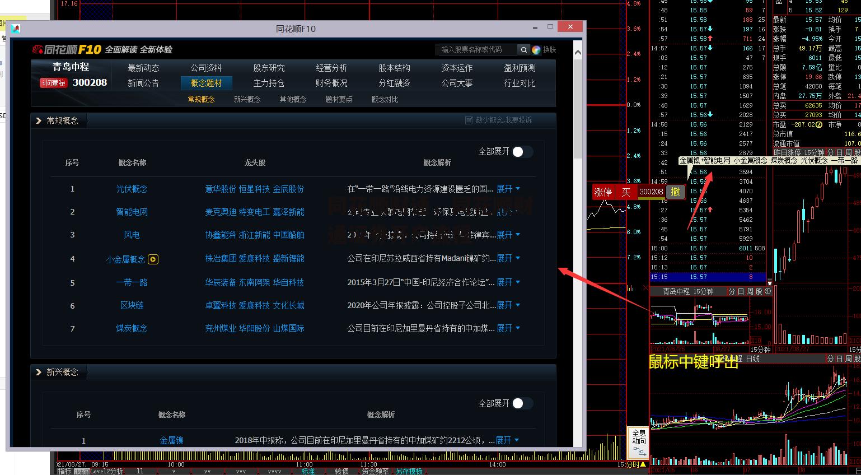Expand the 小金属概念 row description
This screenshot has height=475, width=861.
tap(508, 258)
